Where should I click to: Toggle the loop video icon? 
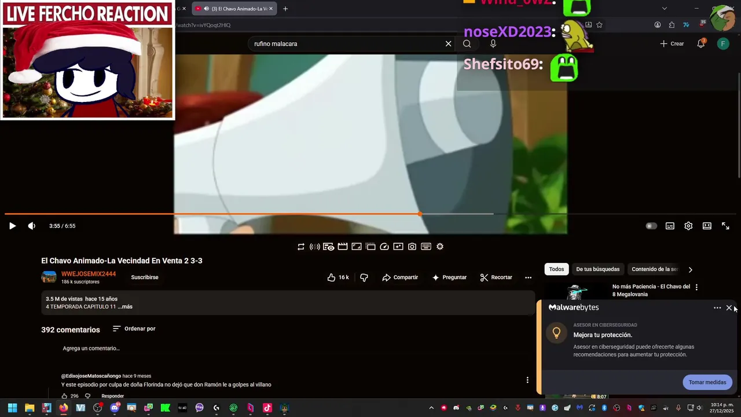pyautogui.click(x=301, y=247)
